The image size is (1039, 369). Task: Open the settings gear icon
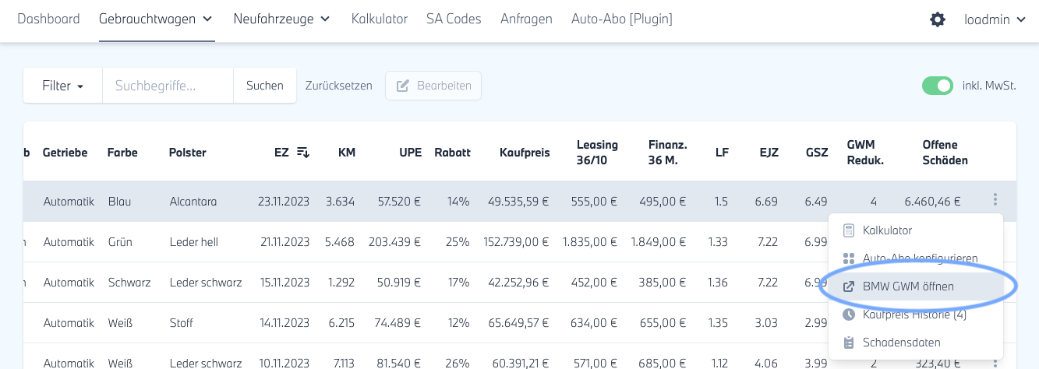pos(938,19)
